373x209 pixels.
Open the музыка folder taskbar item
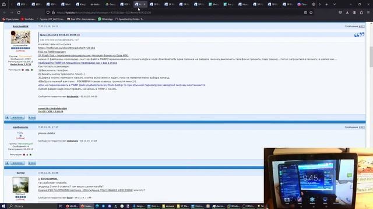(168, 206)
